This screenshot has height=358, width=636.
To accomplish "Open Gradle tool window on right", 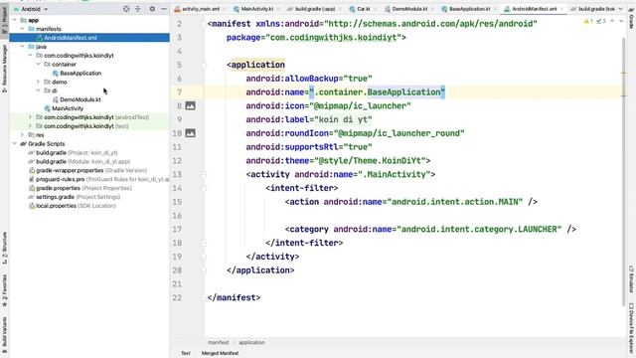I will pos(632,20).
